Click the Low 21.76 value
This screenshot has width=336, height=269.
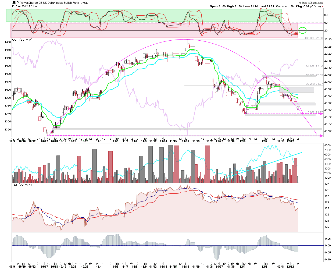[x=251, y=6]
